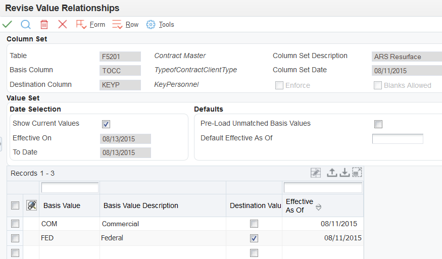Click the TypeofContractClientType description text

(x=195, y=70)
